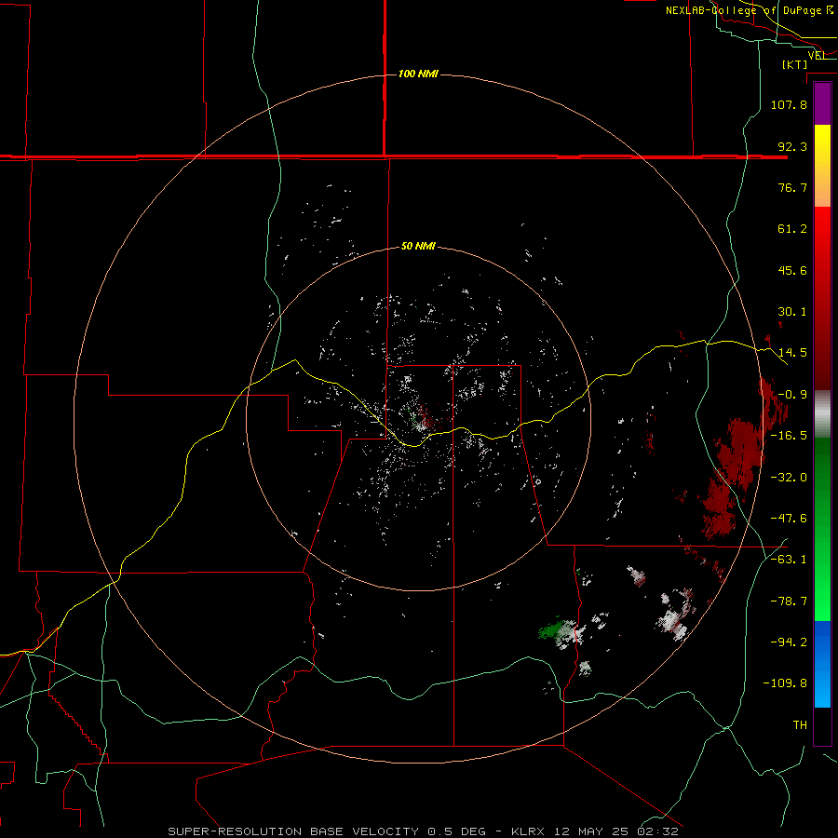Screen dimensions: 838x838
Task: Click the purple segment of the color bar
Action: (822, 104)
